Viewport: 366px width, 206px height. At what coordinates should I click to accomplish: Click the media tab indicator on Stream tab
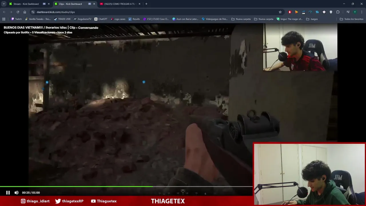(x=44, y=4)
